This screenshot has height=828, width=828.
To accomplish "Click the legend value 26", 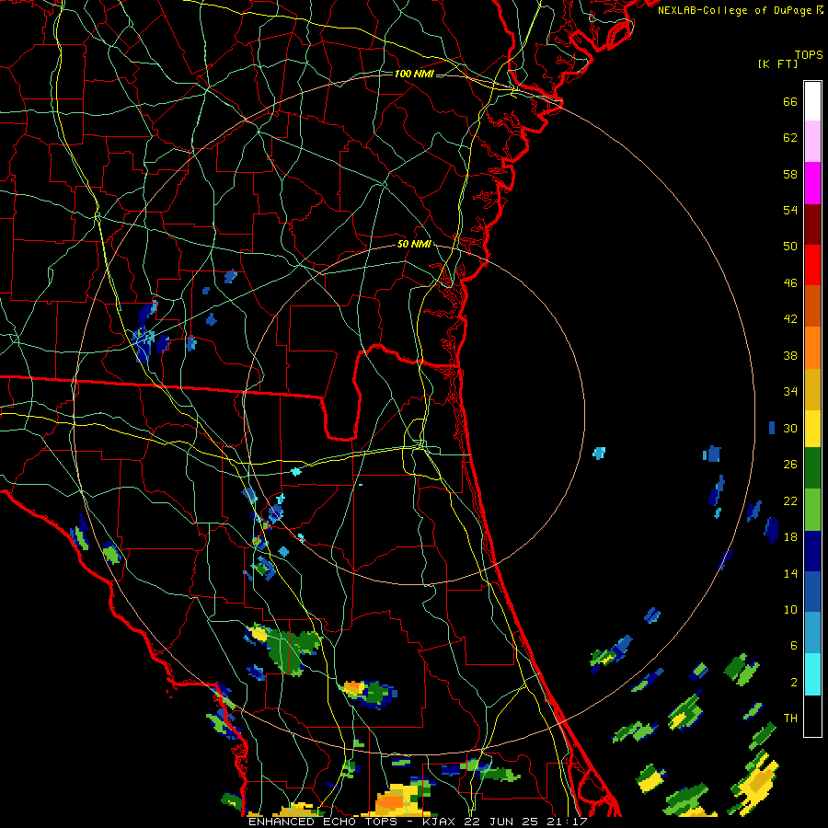I will click(x=790, y=465).
